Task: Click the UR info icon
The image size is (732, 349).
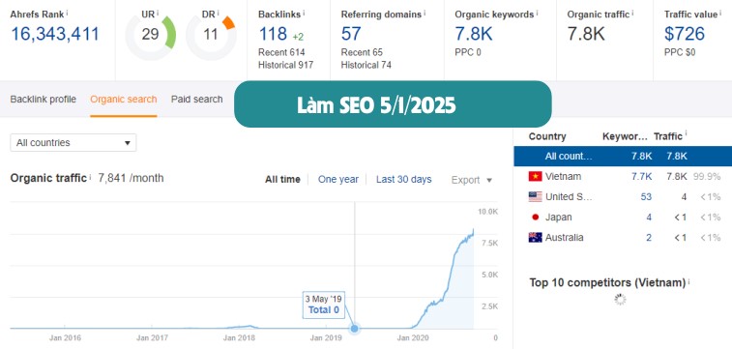Action: [158, 13]
